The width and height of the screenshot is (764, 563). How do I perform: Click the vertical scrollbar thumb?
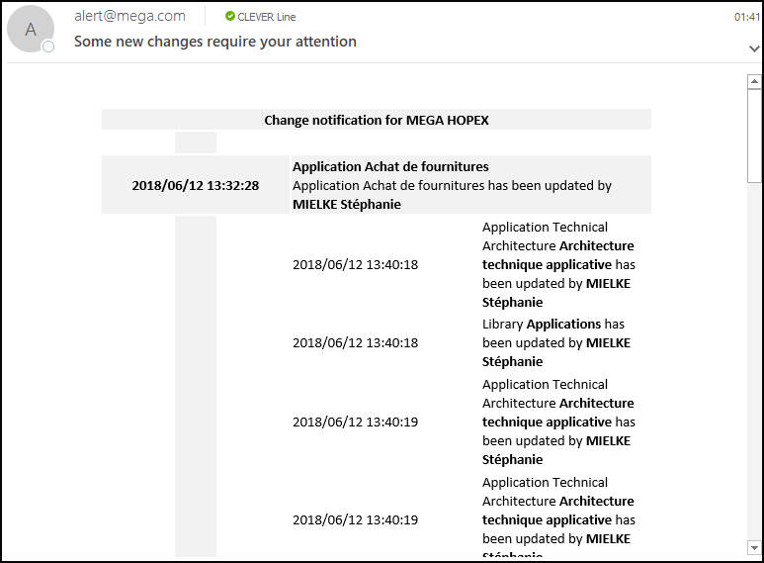point(754,136)
